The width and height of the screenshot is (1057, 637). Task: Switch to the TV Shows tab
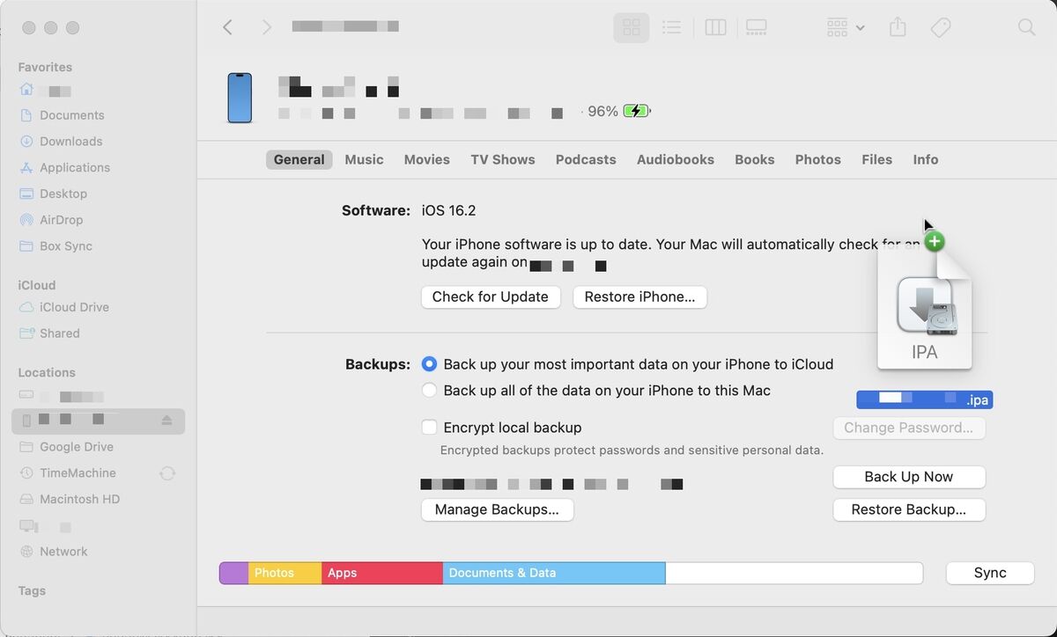tap(502, 159)
